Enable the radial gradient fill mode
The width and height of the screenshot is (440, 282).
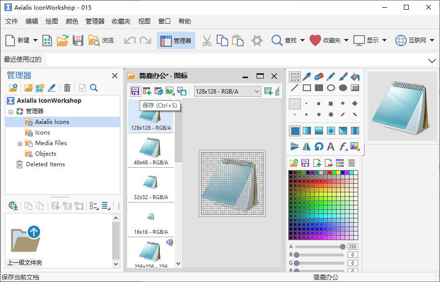331,131
